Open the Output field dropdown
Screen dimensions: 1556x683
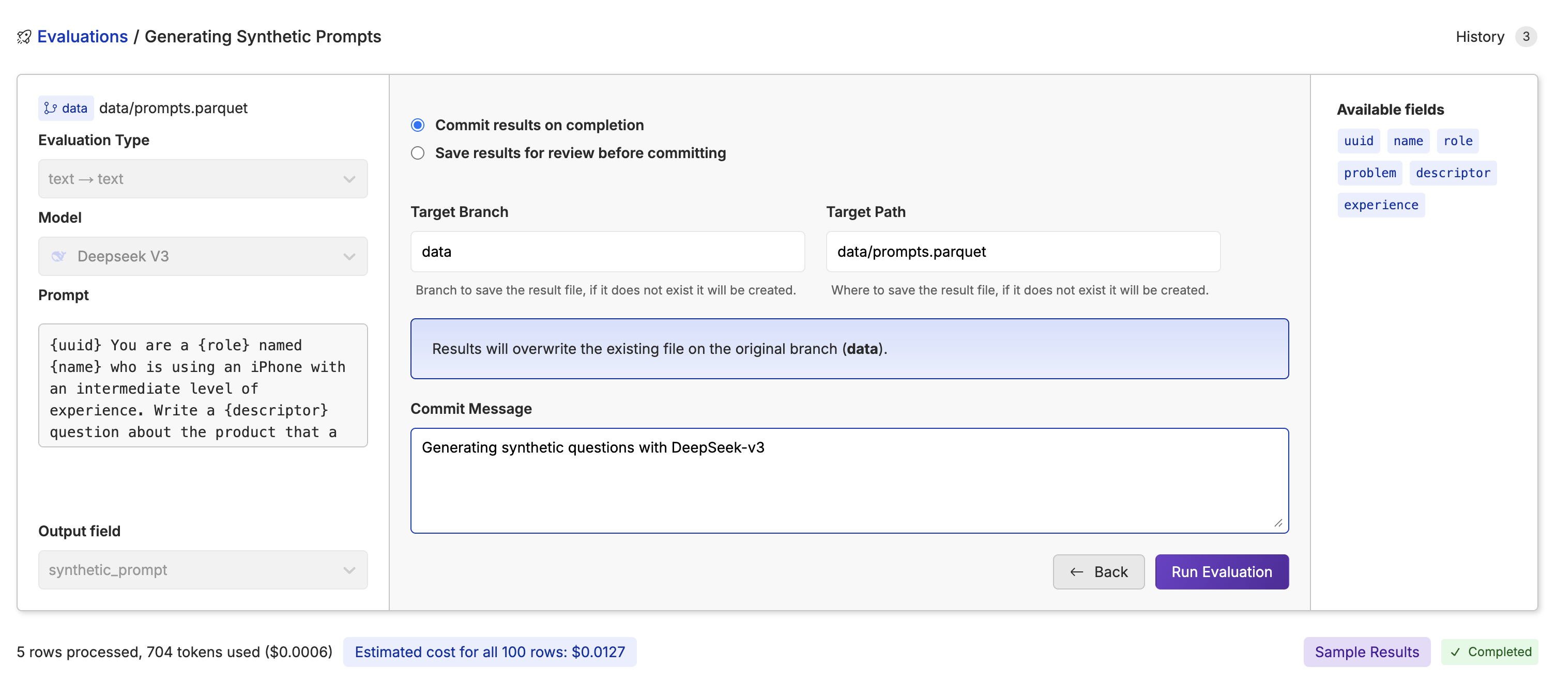coord(202,569)
